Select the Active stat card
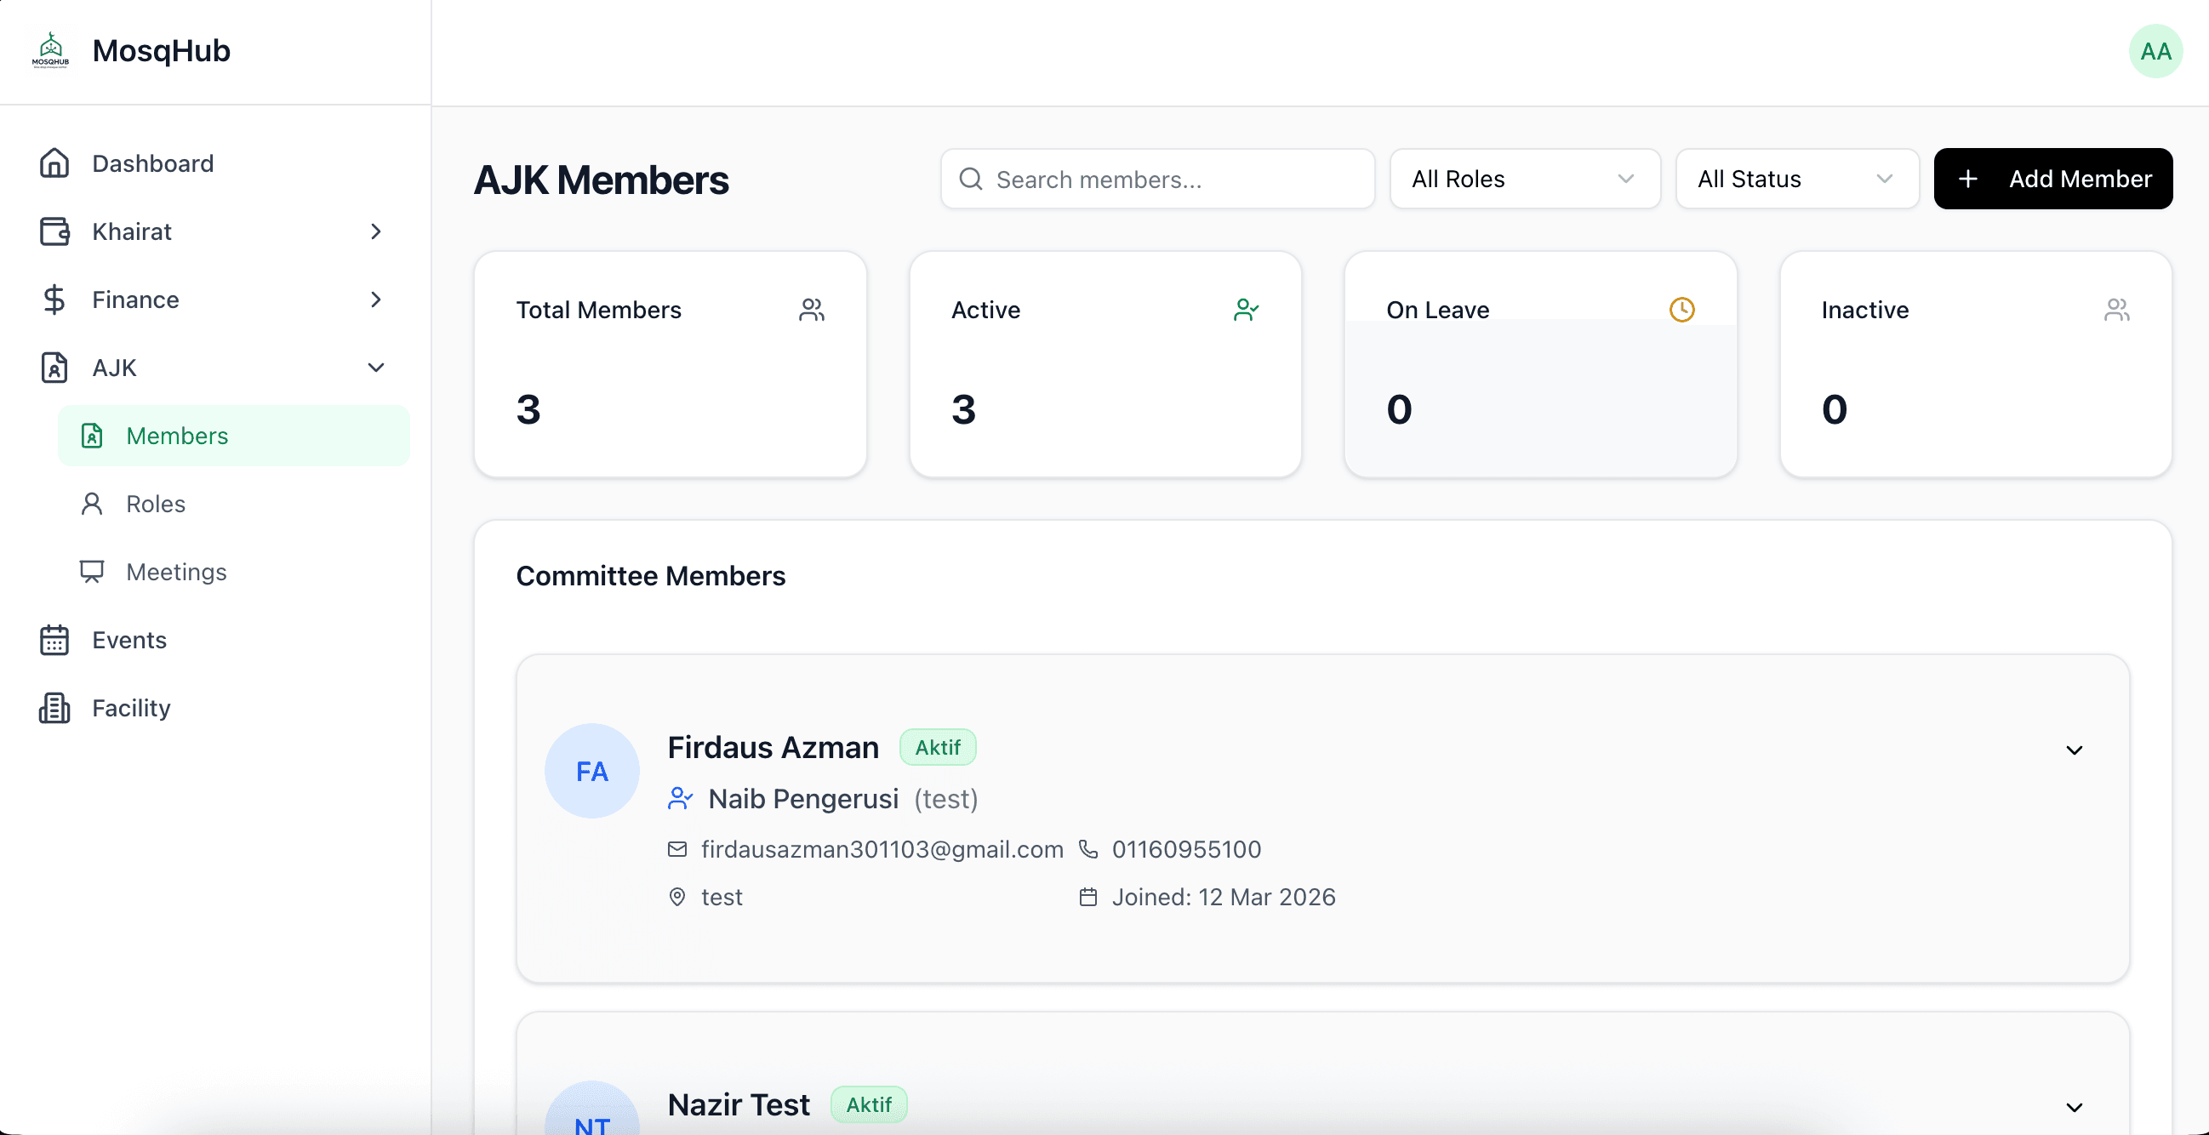Image resolution: width=2209 pixels, height=1135 pixels. coord(1105,363)
